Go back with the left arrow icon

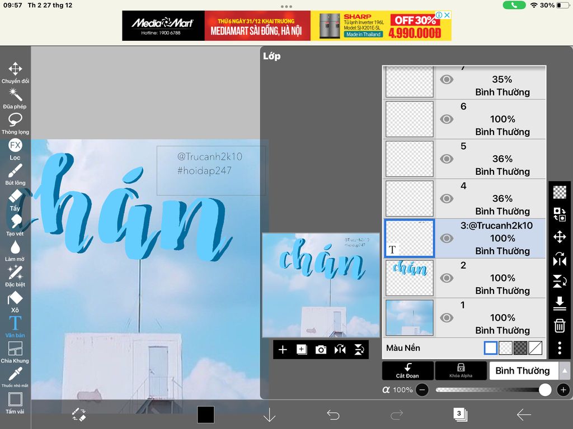[x=524, y=414]
